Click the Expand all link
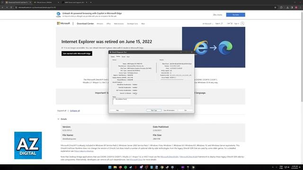The image size is (303, 170). (62, 111)
